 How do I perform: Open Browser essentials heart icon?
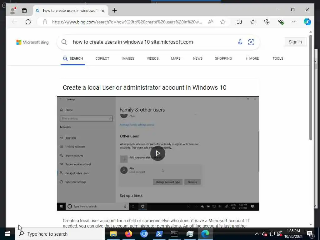tap(281, 22)
